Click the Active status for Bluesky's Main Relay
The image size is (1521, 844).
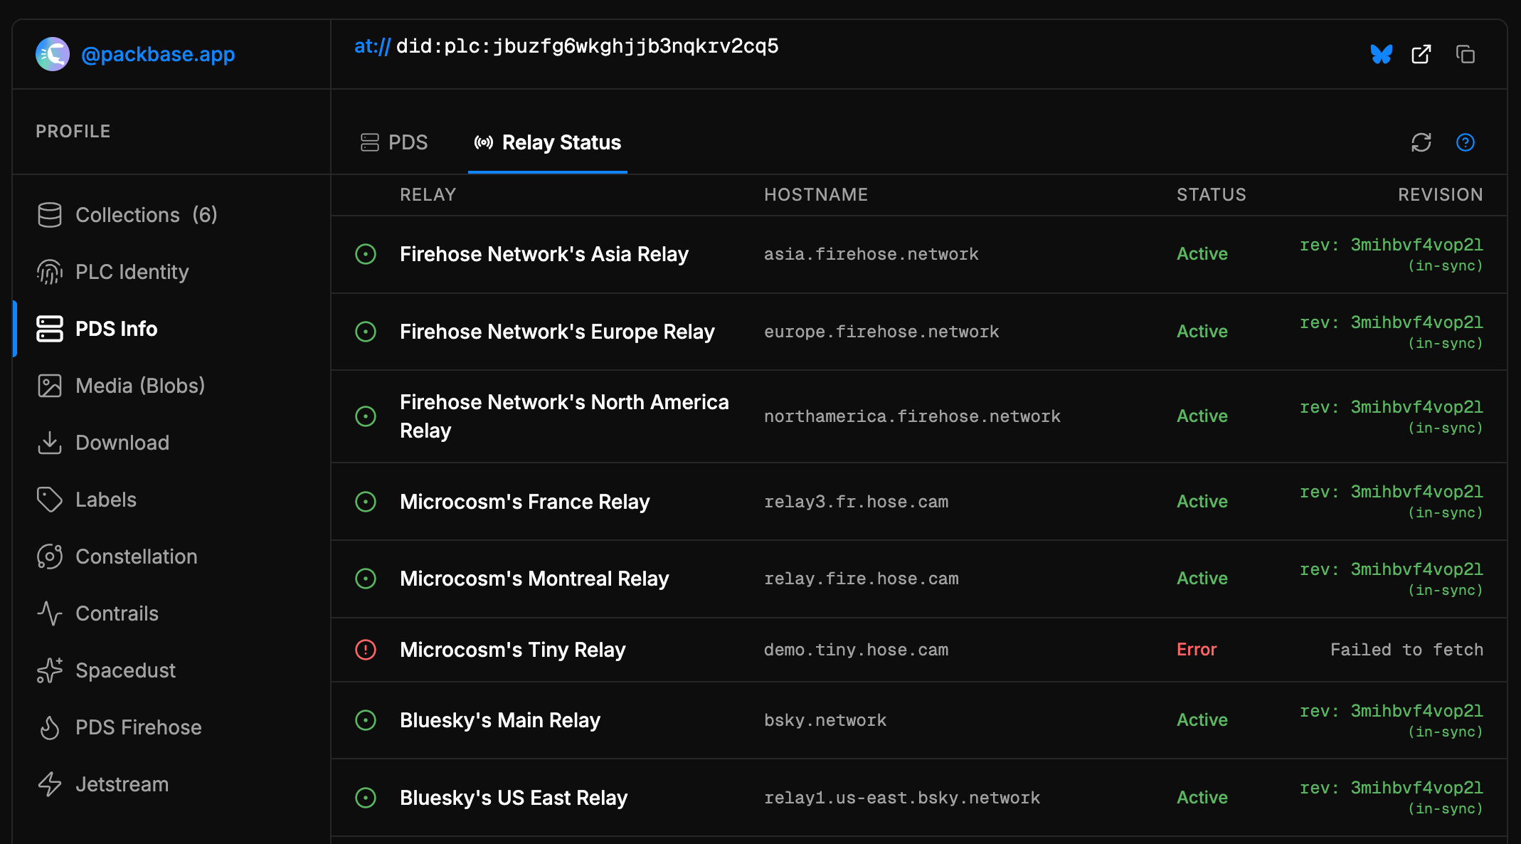pos(1202,720)
